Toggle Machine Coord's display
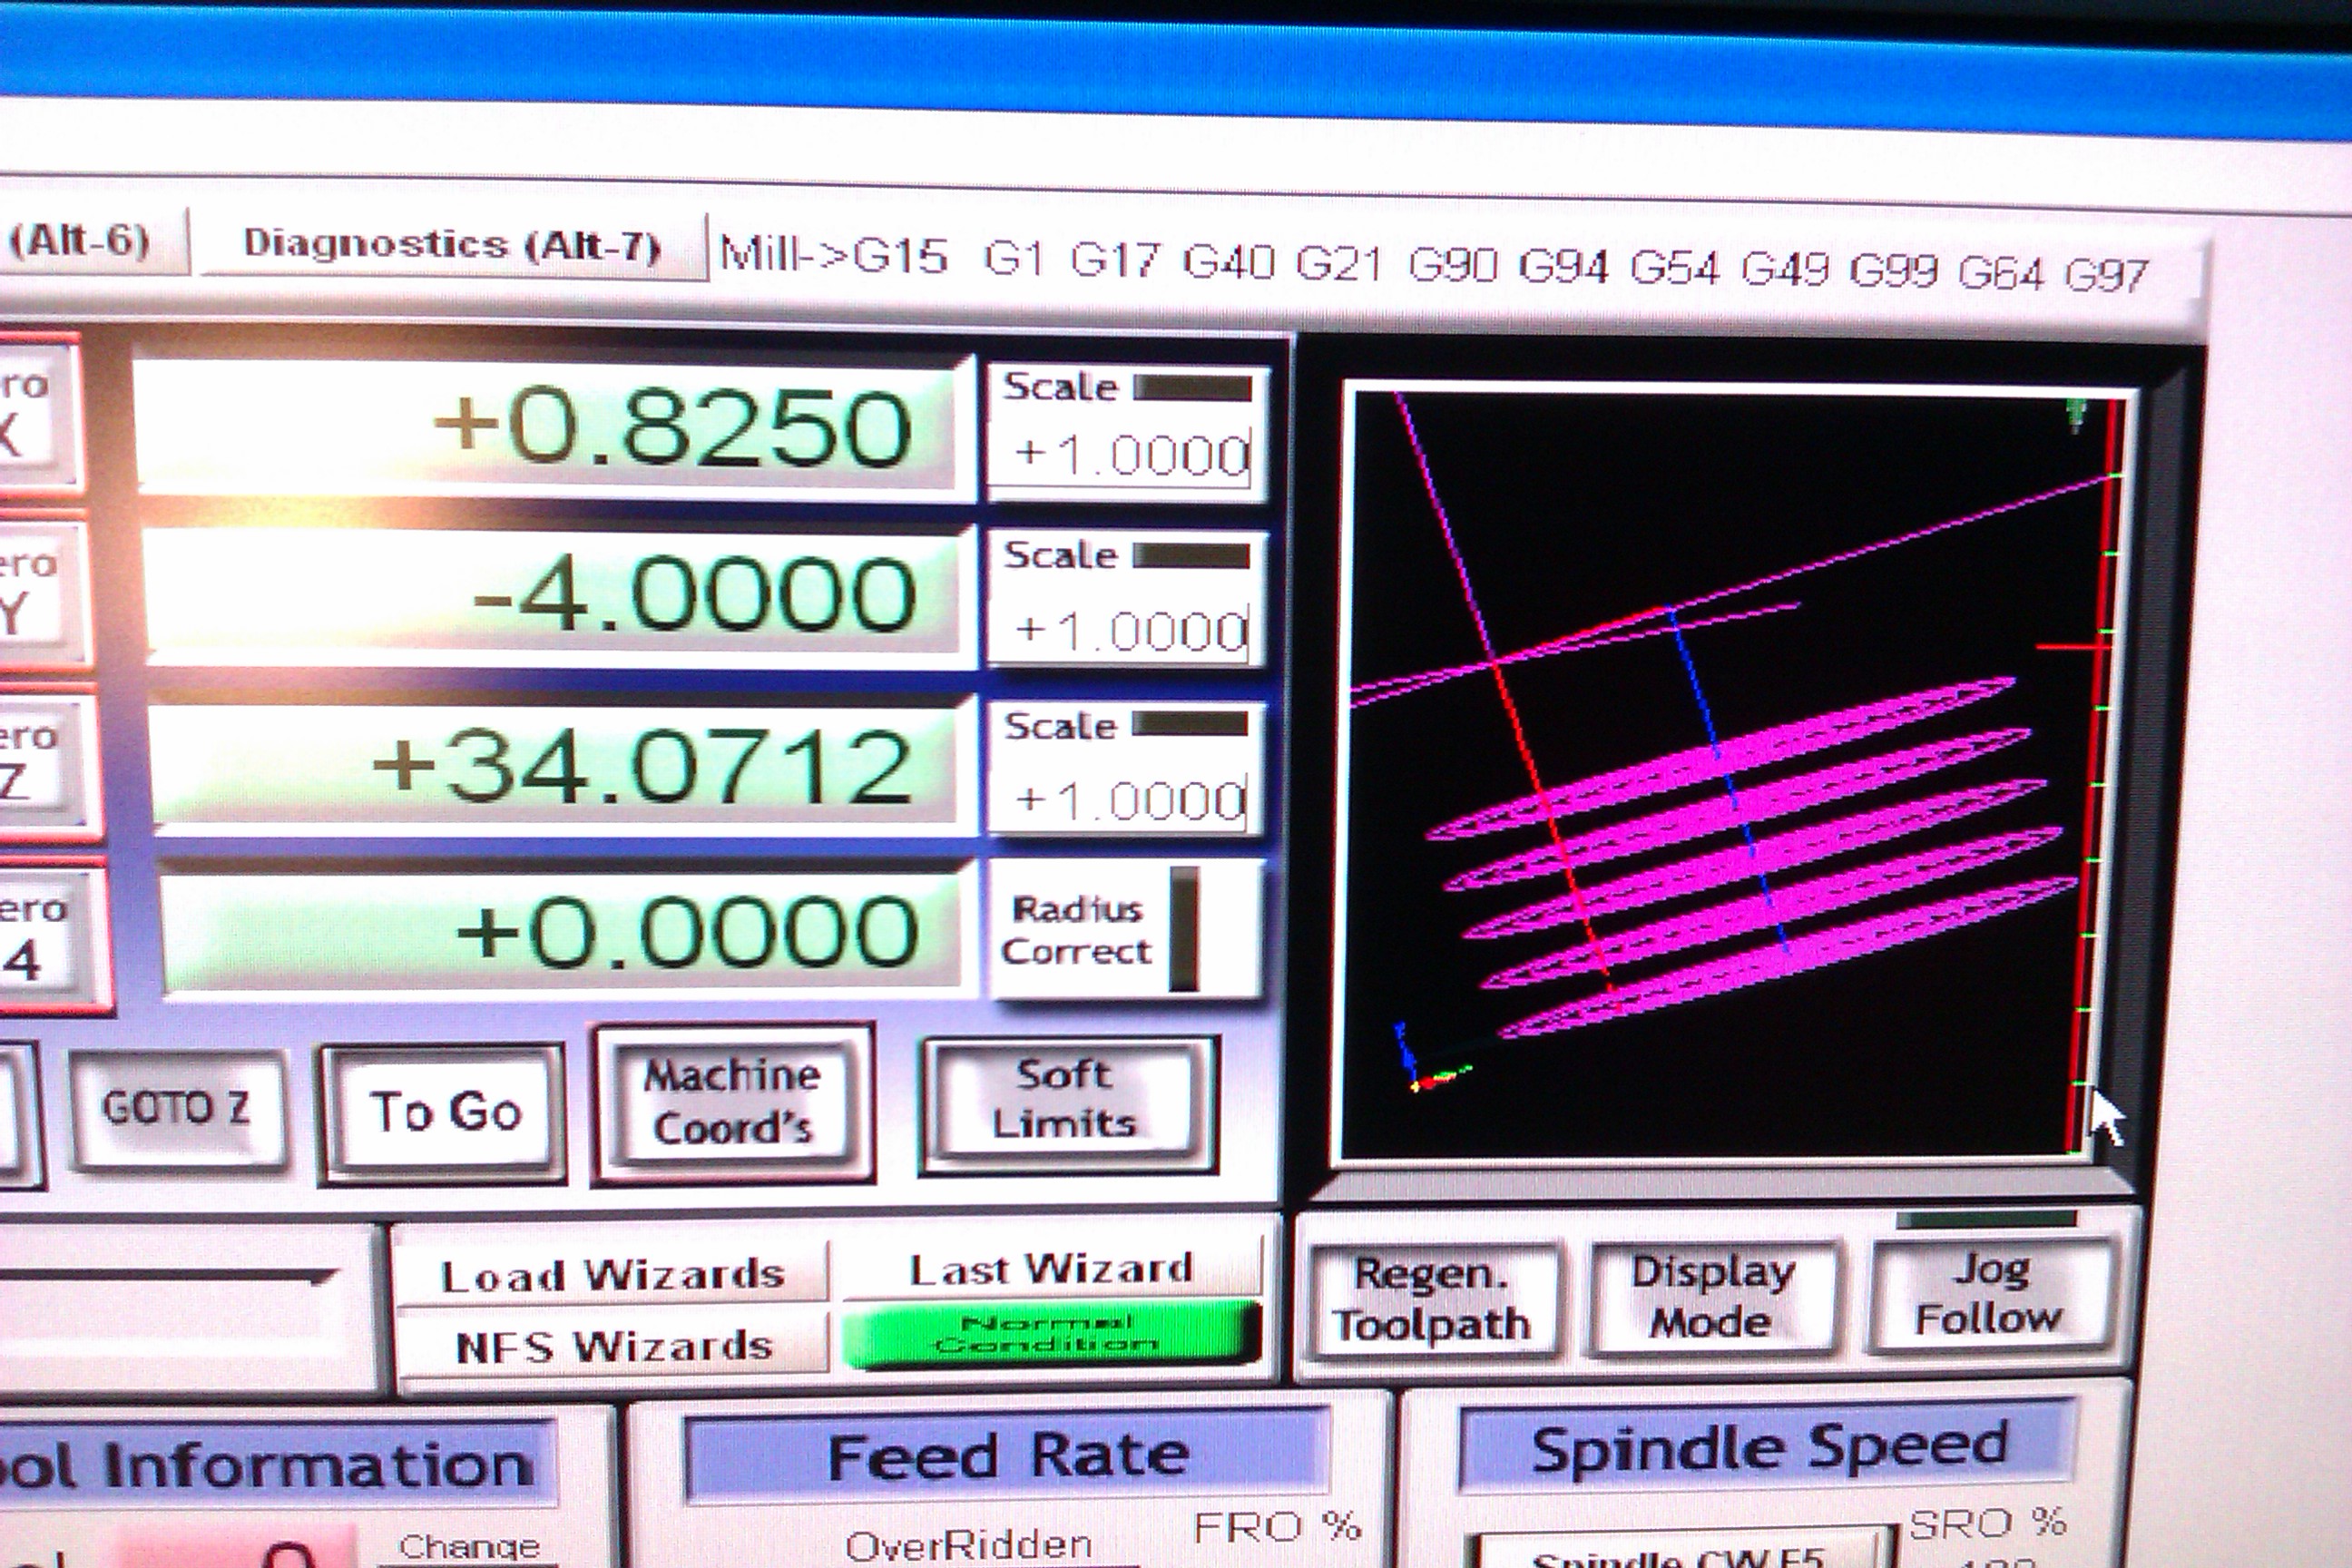2352x1568 pixels. point(732,1103)
